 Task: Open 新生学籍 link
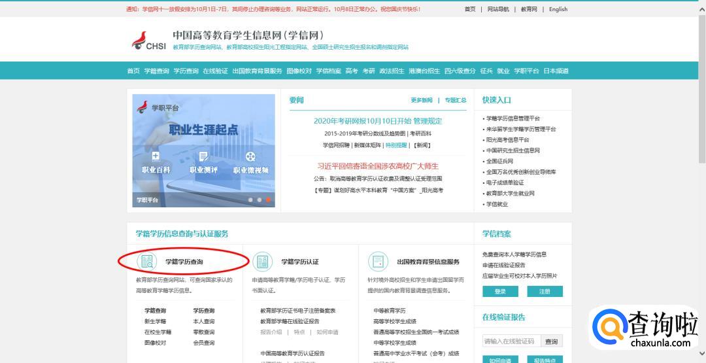156,322
